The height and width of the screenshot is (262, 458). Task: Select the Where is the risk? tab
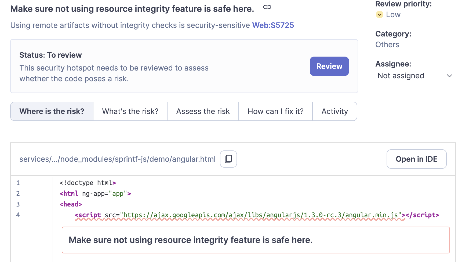[x=52, y=111]
